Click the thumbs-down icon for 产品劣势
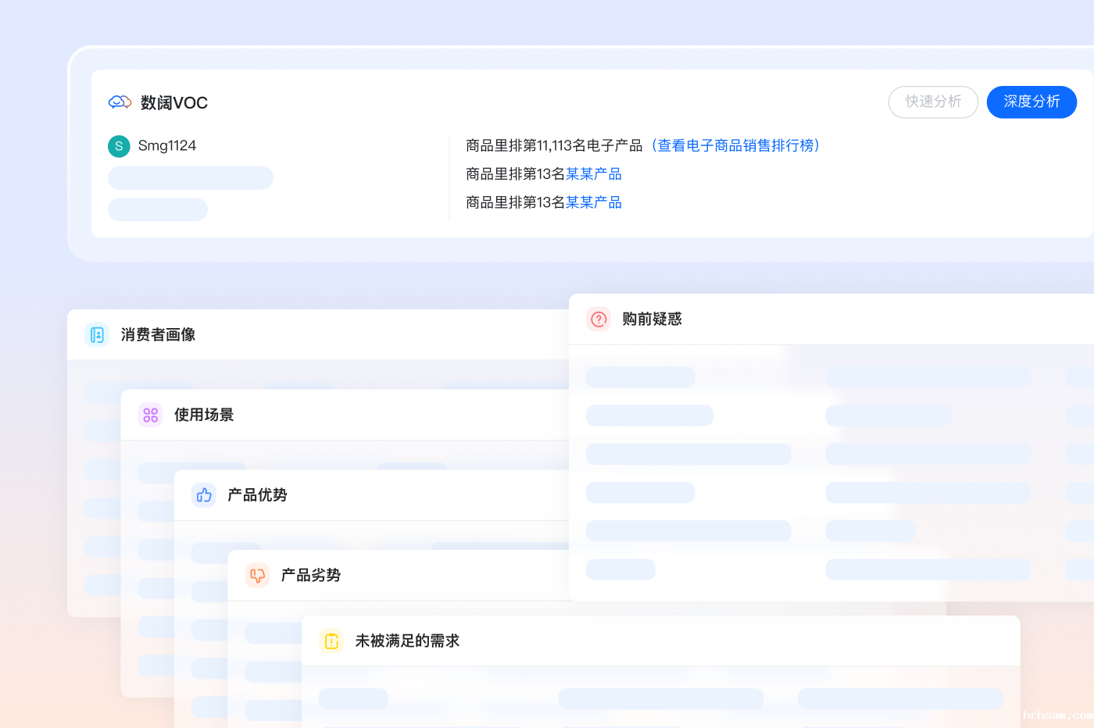The image size is (1094, 728). pyautogui.click(x=257, y=576)
